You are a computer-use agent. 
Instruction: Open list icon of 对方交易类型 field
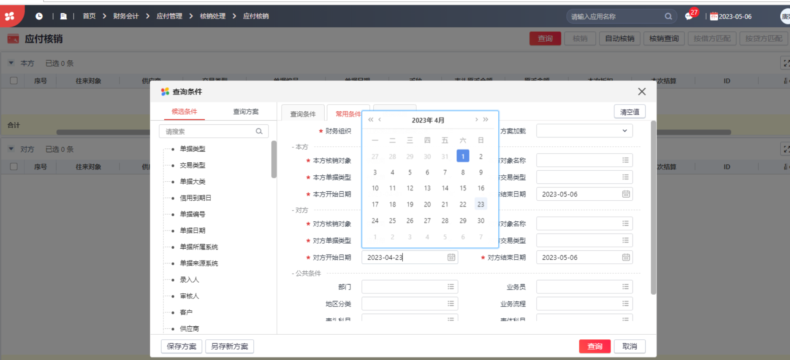pyautogui.click(x=625, y=240)
